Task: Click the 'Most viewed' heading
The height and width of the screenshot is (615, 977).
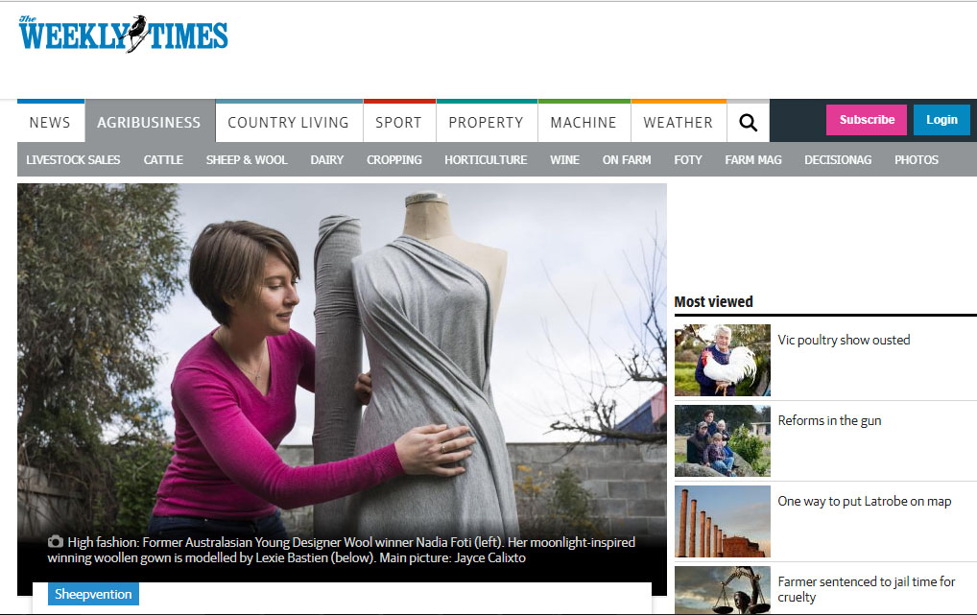Action: coord(713,301)
